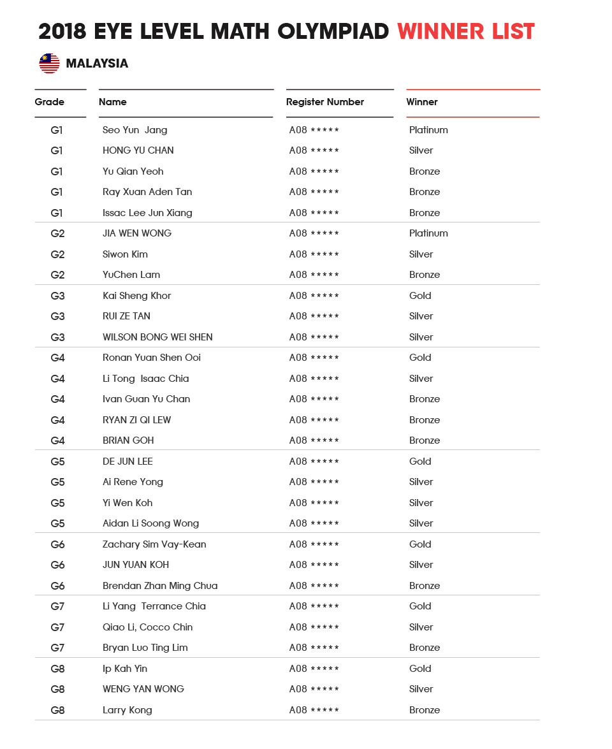Select the name Seo Yun Jang
The width and height of the screenshot is (612, 749).
(x=135, y=130)
